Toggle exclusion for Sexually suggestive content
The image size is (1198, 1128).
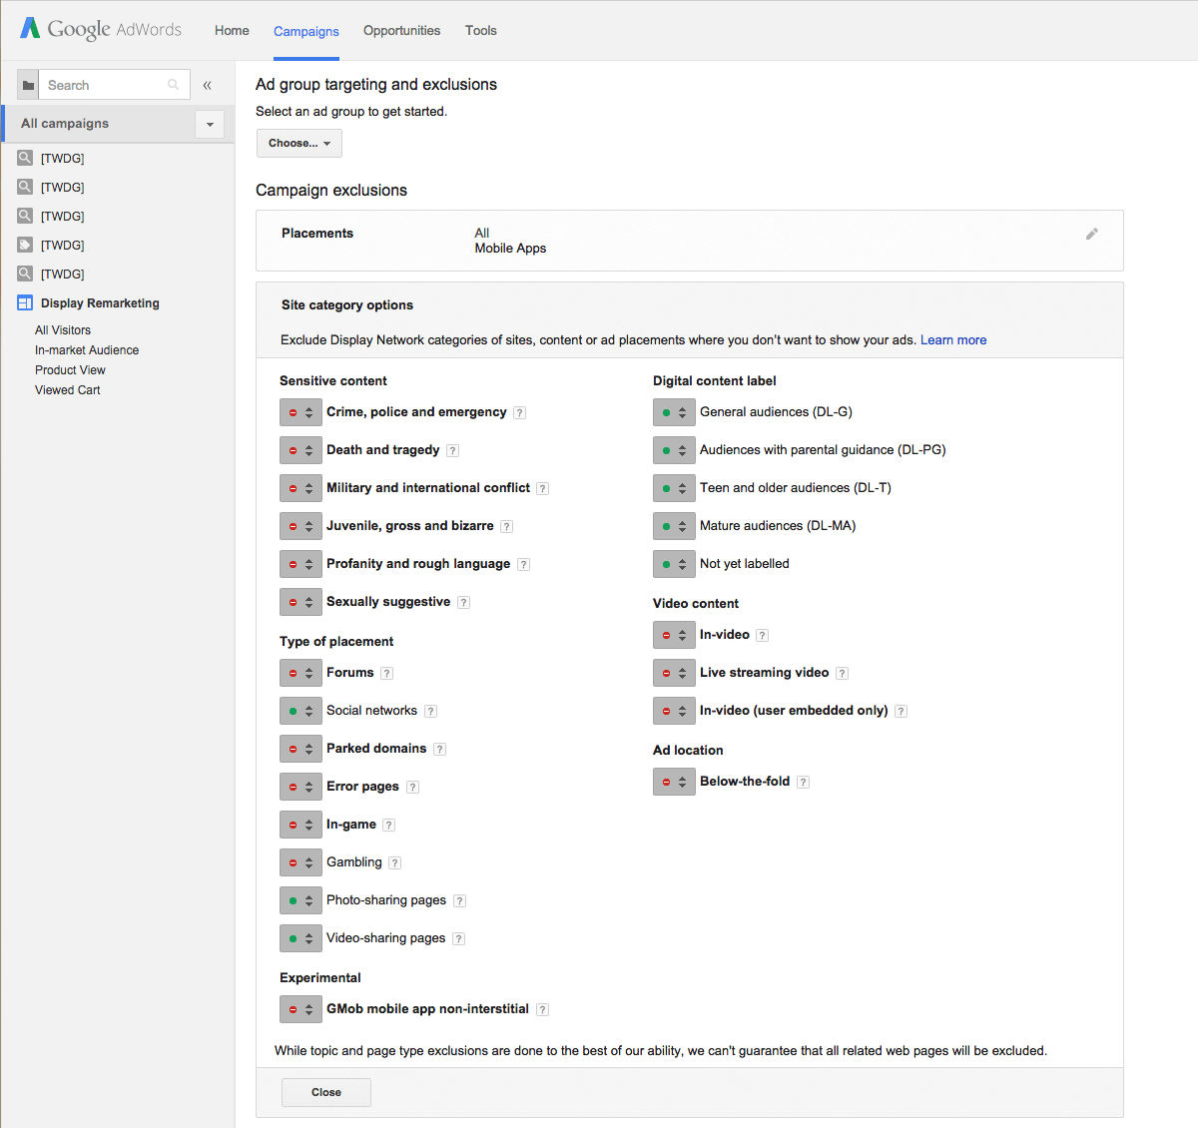pyautogui.click(x=300, y=602)
